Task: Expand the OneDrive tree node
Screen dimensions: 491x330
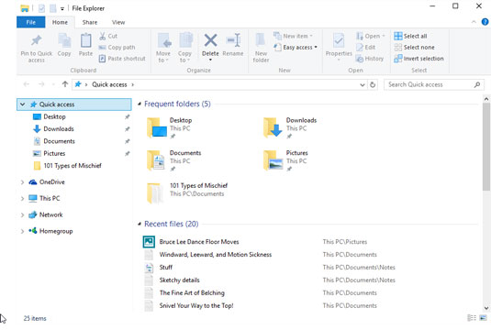Action: pyautogui.click(x=23, y=182)
